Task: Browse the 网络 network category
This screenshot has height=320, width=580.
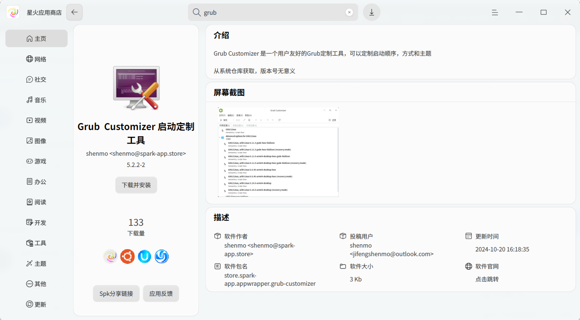Action: (x=37, y=59)
